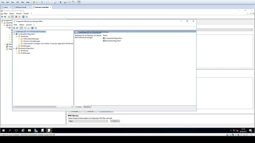Image resolution: width=255 pixels, height=143 pixels.
Task: Switch to the Erweitert tab
Action: pyautogui.click(x=78, y=107)
